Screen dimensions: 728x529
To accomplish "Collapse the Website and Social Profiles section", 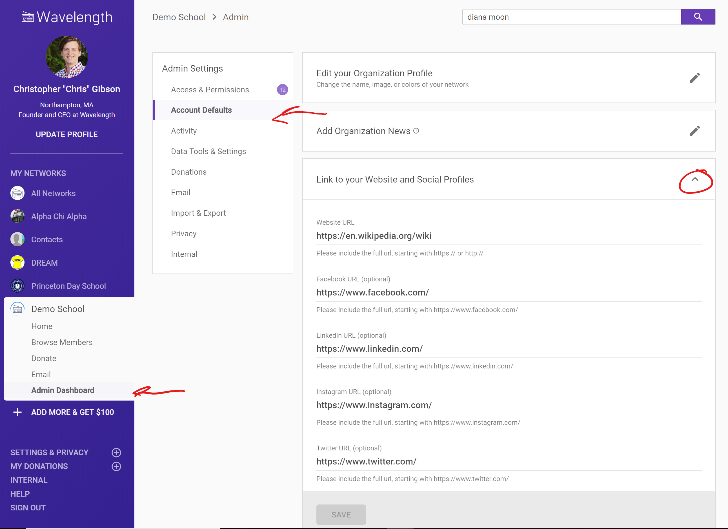I will 695,179.
